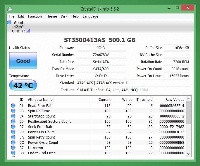Click status orb for Seek Error Rate row
The image size is (200, 166).
13,127
